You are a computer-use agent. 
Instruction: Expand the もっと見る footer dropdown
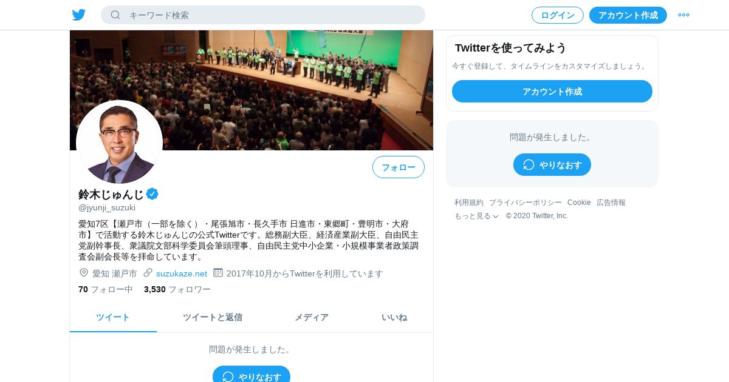tap(476, 216)
